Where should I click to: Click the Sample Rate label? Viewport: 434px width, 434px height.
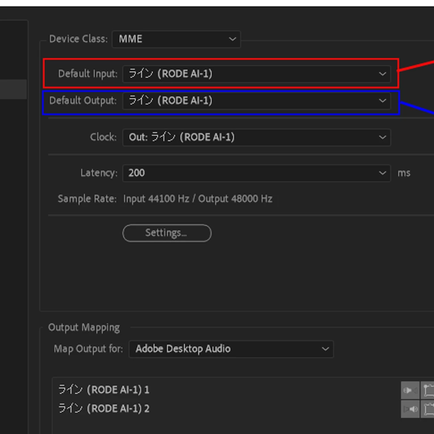(x=87, y=199)
